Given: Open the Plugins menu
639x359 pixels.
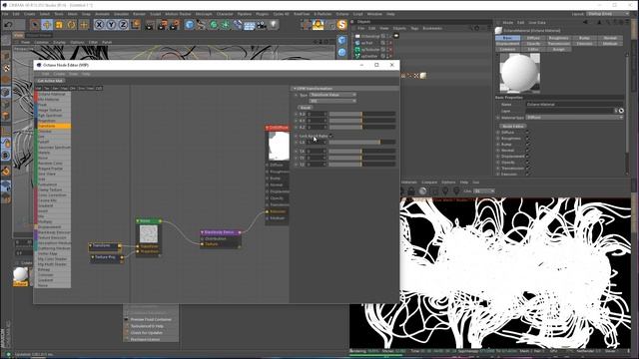Looking at the screenshot, I should [x=262, y=14].
